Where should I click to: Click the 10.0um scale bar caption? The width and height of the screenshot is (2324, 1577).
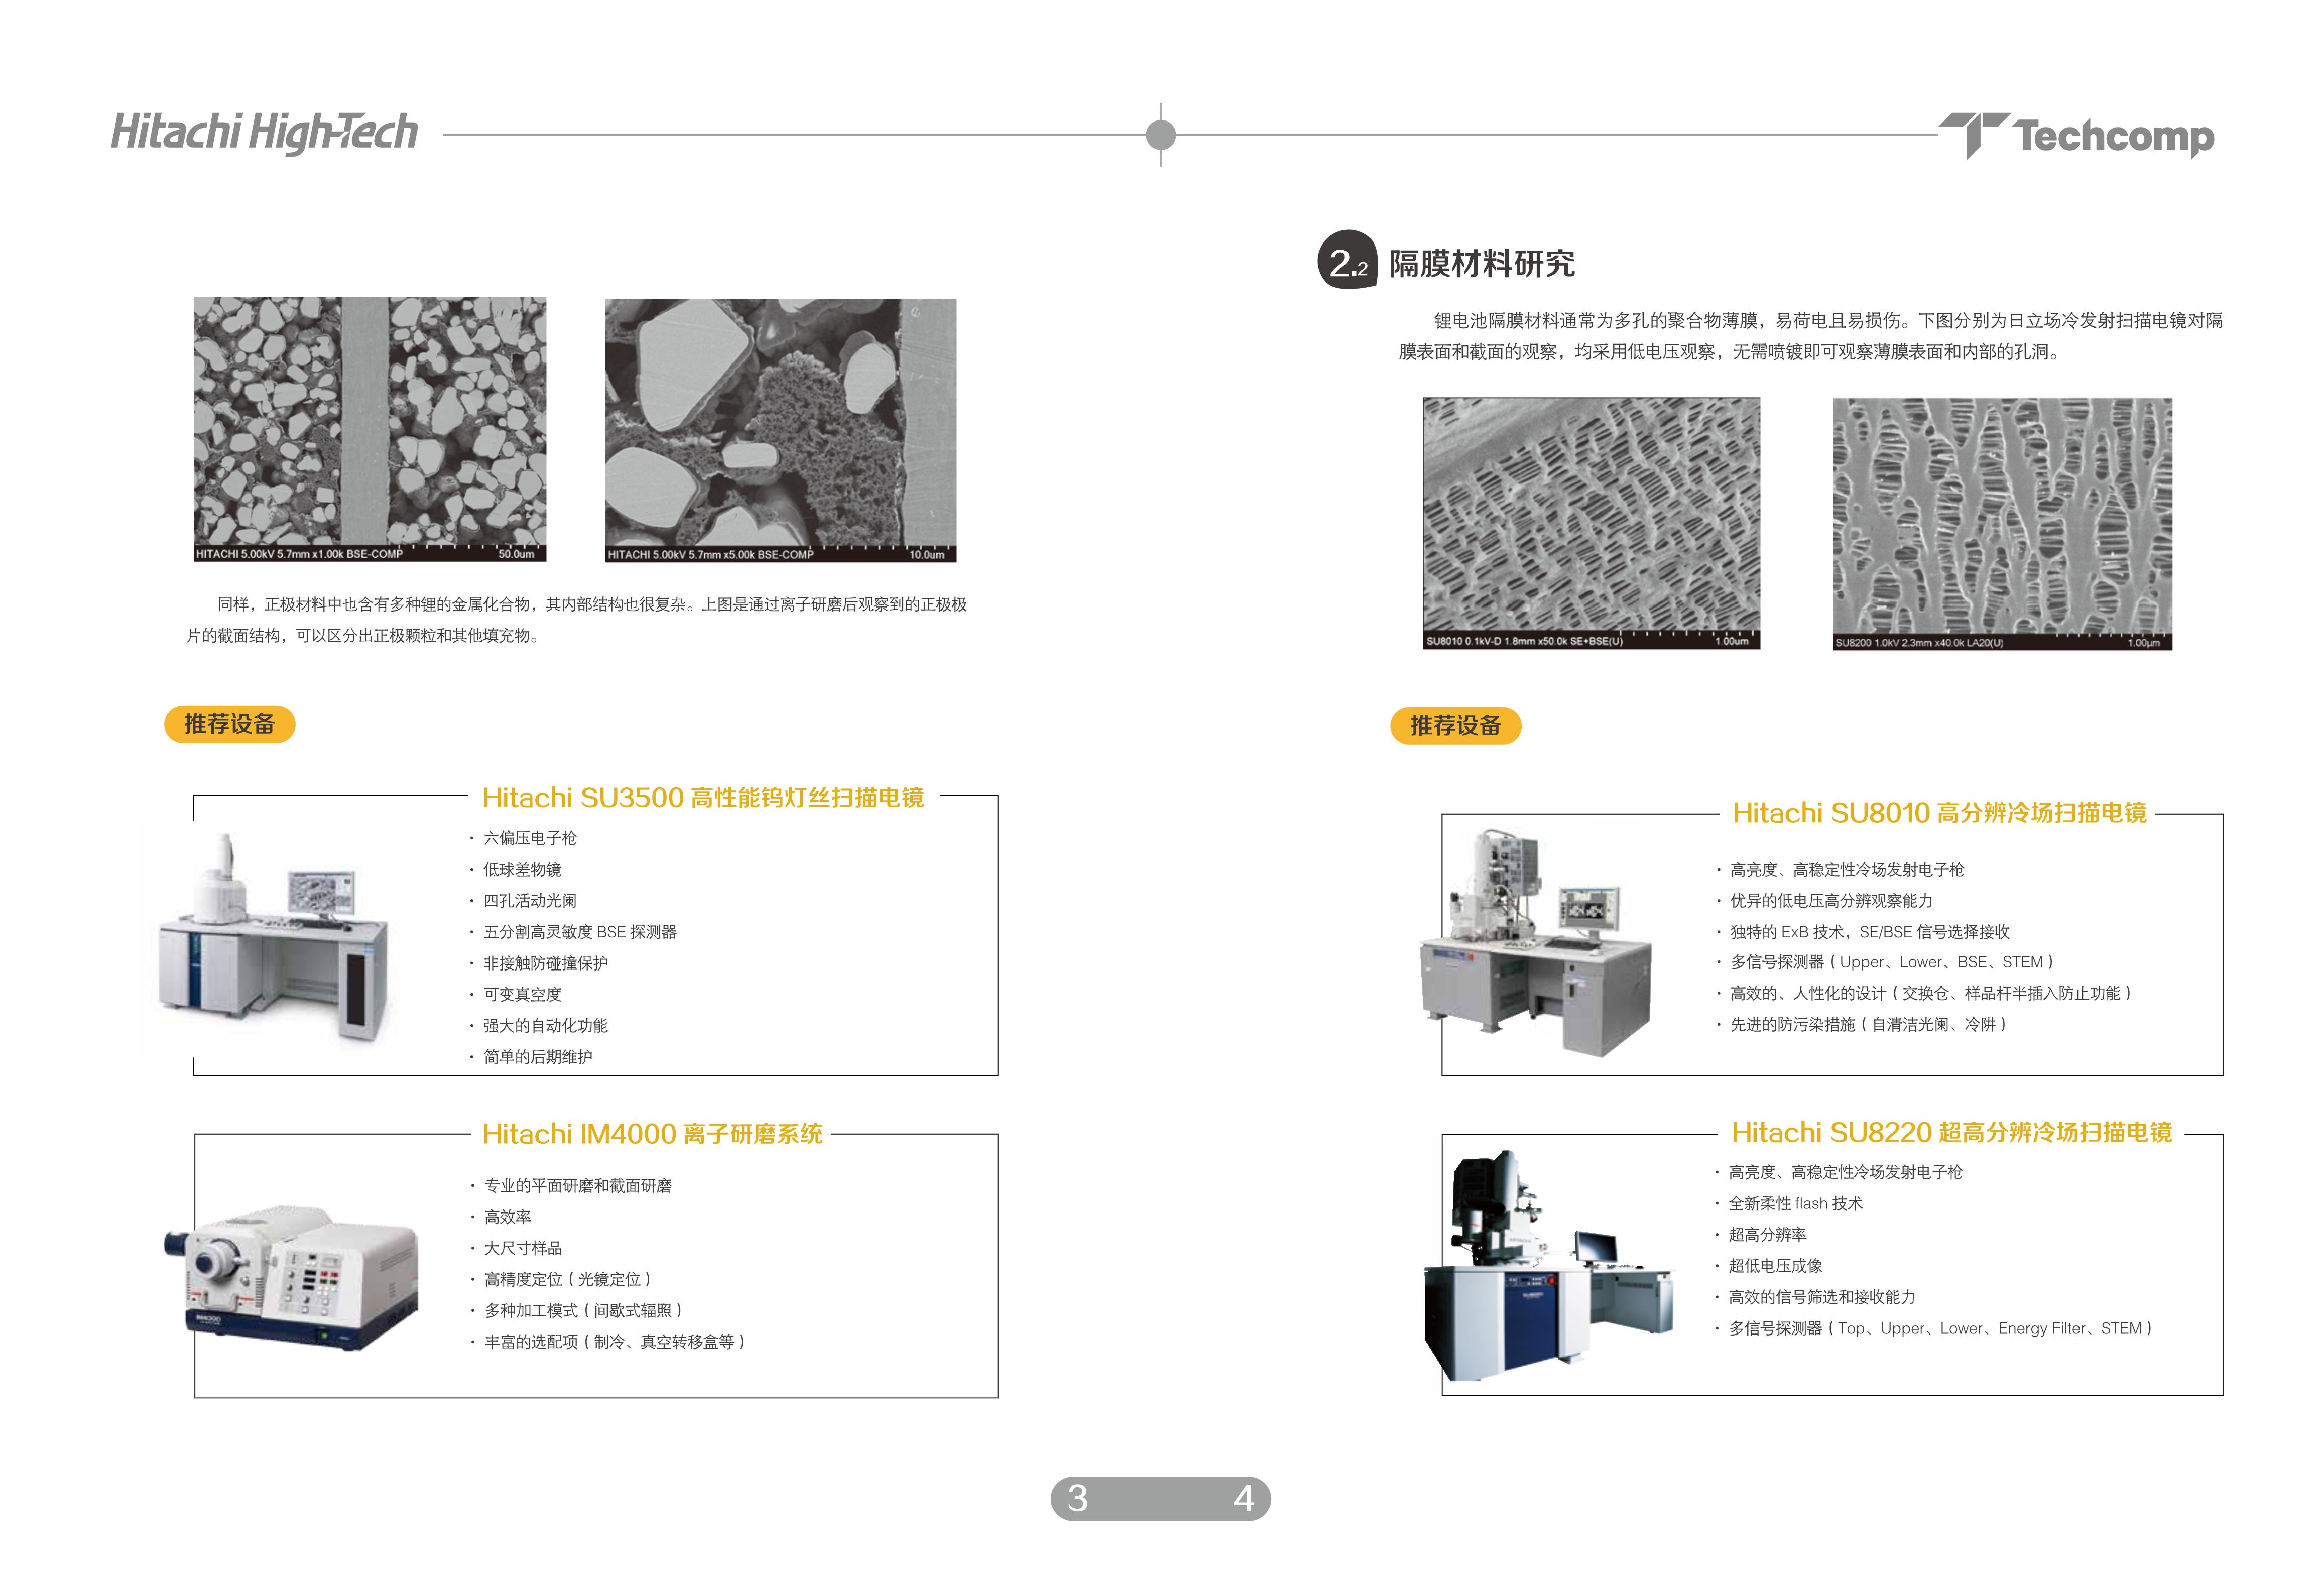(x=926, y=554)
